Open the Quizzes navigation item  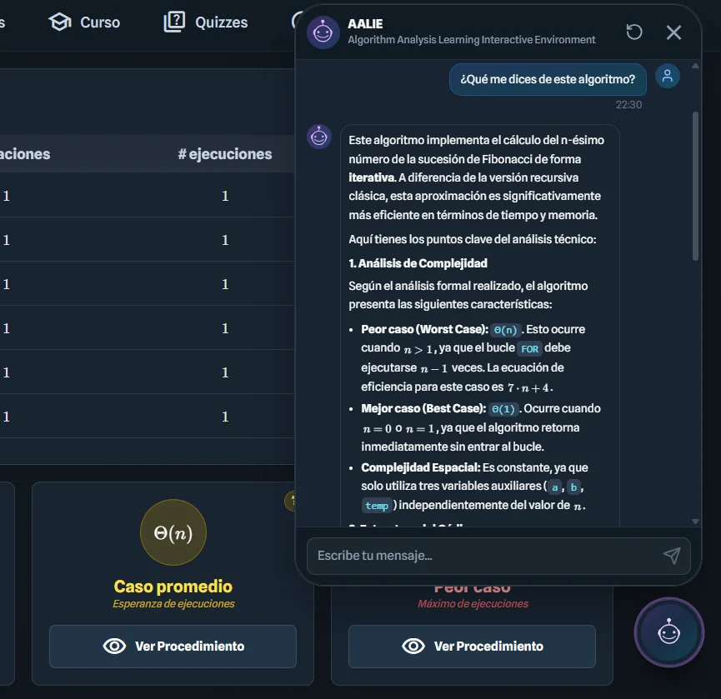(206, 22)
